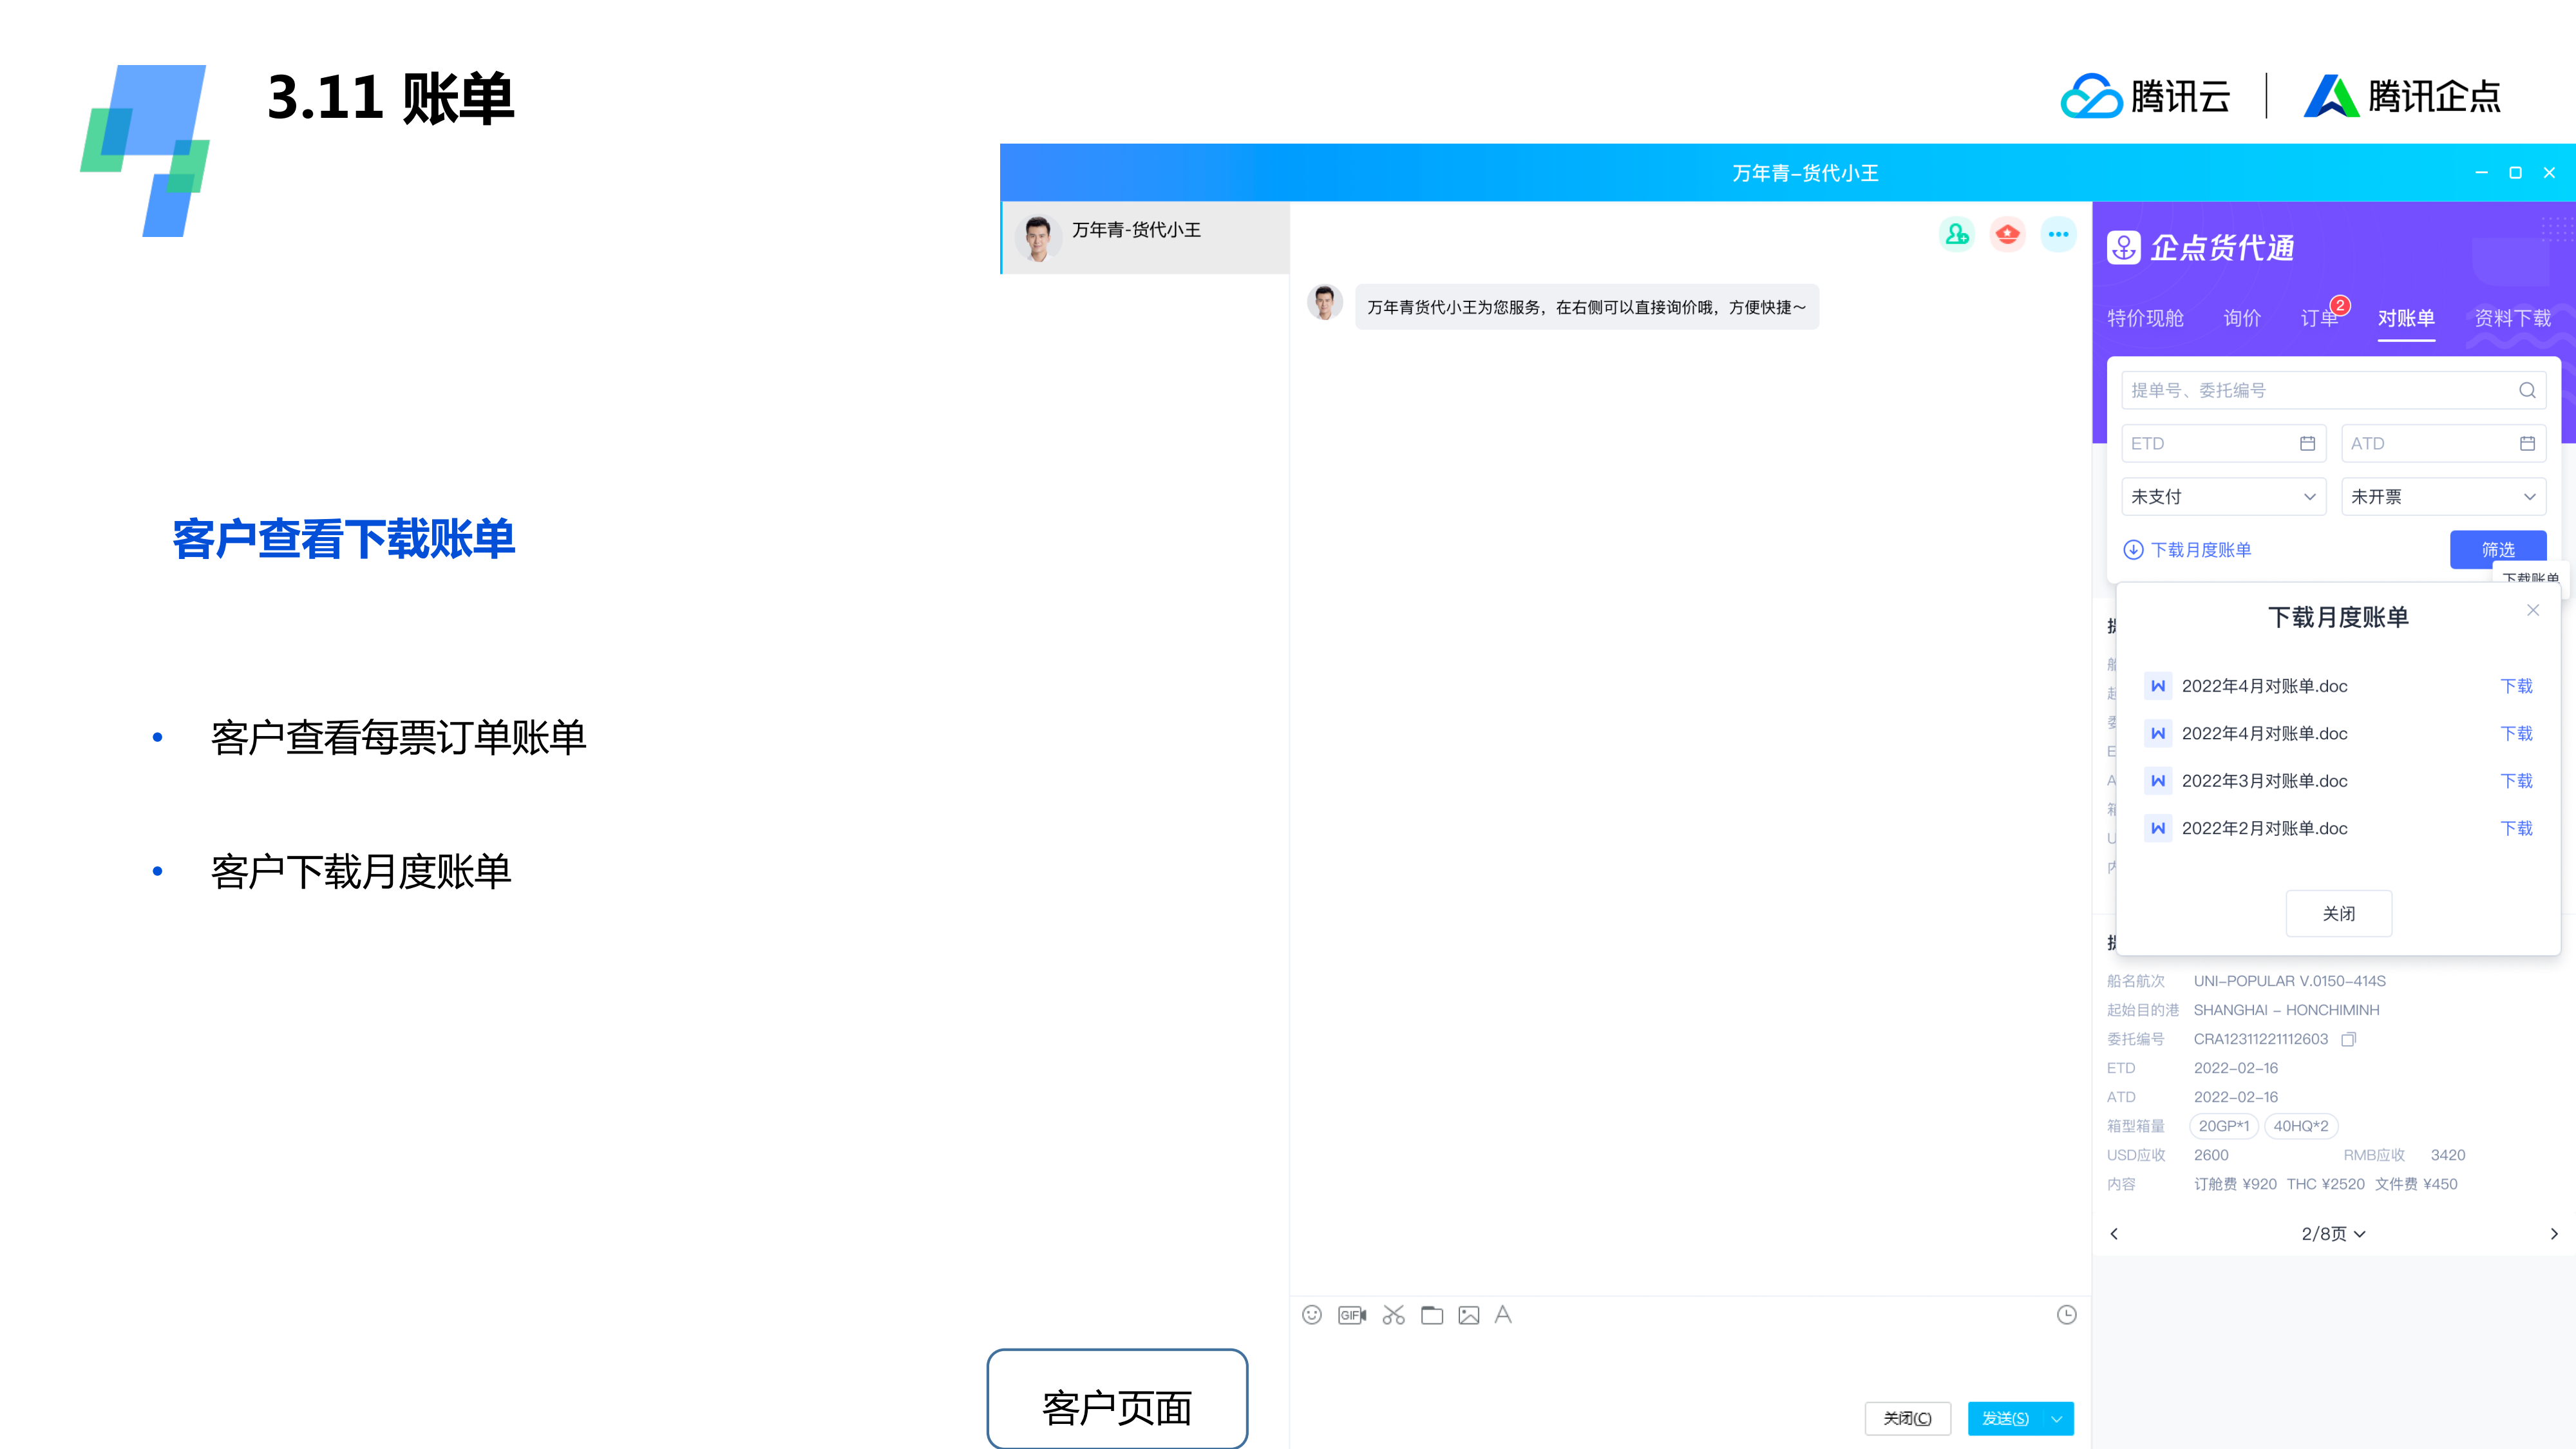Click the red icon in chat header
2576x1449 pixels.
2007,234
